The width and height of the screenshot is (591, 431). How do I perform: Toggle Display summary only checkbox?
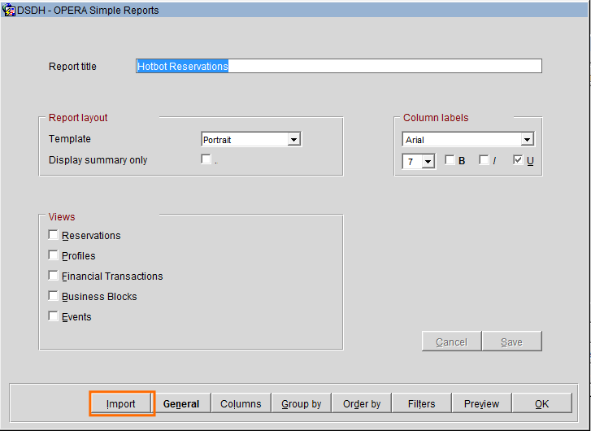(x=206, y=159)
